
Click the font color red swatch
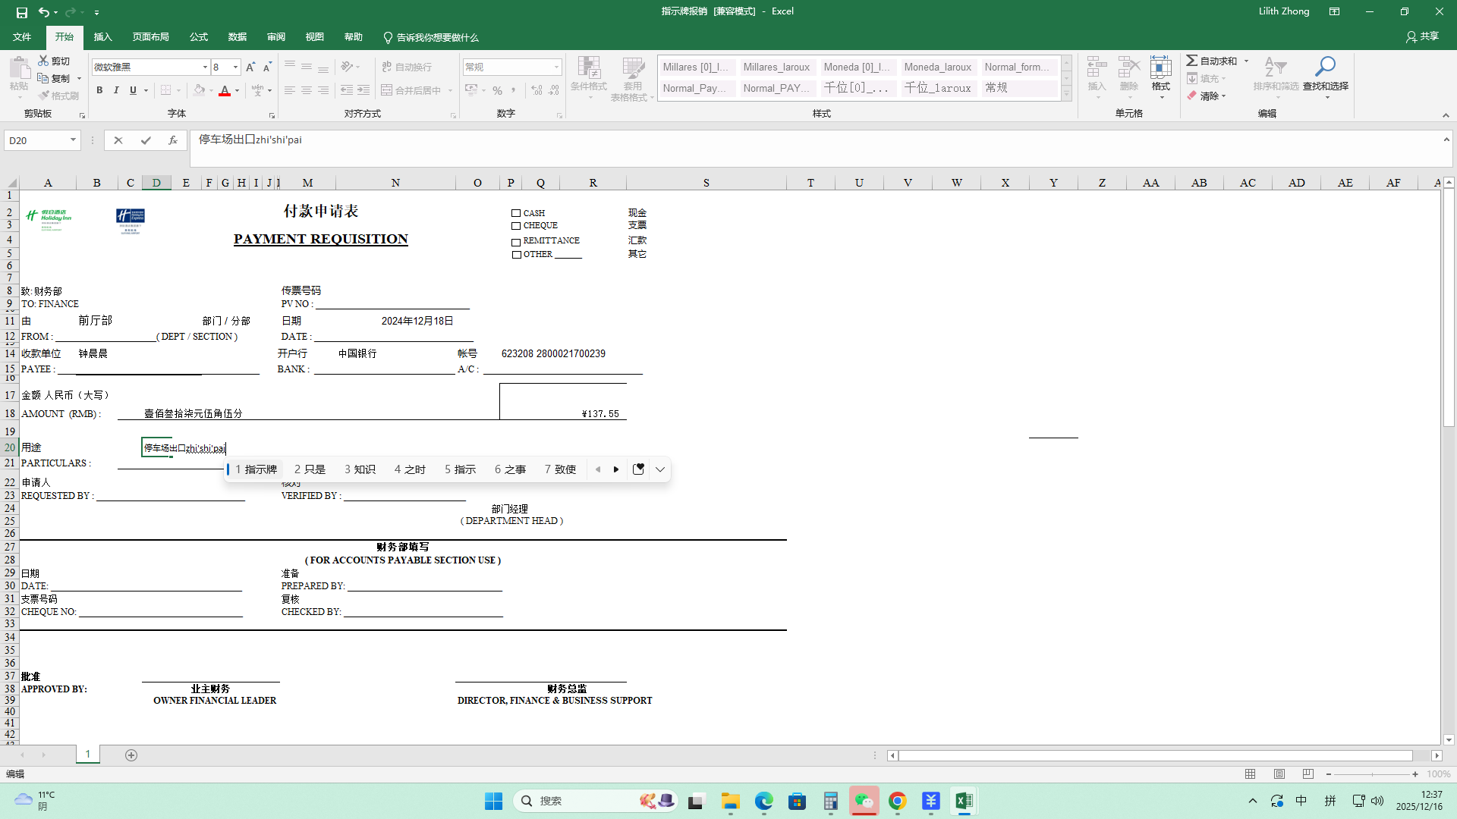click(225, 90)
